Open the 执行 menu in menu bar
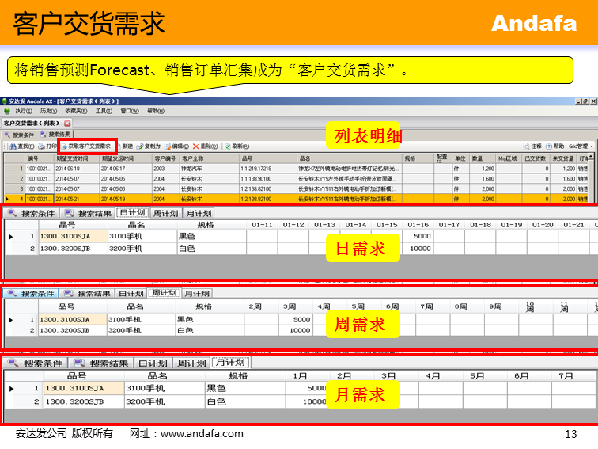Screen dimensions: 598x449 22,112
